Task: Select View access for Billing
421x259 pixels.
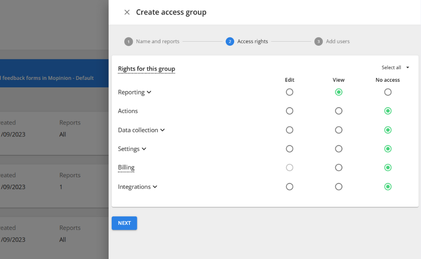Action: coord(338,167)
